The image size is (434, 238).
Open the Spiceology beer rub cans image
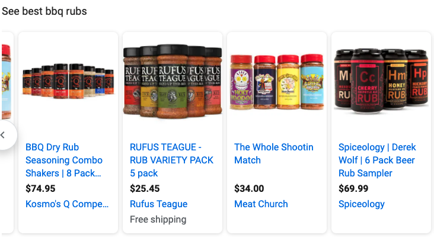tap(381, 81)
